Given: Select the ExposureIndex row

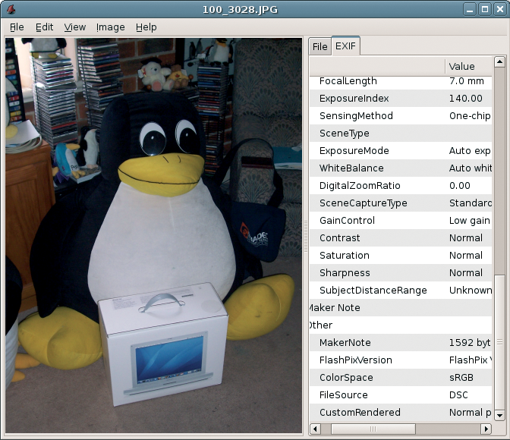Looking at the screenshot, I should (x=401, y=99).
